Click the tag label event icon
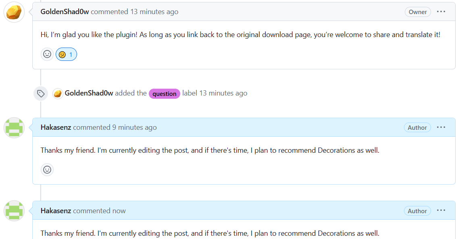Viewport: 456px width, 239px height. 41,94
